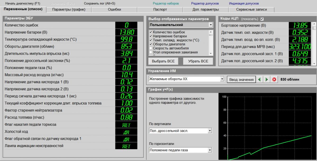Click the red cancel icon in Управление ИМ
Image resolution: width=317 pixels, height=161 pixels.
pyautogui.click(x=274, y=80)
